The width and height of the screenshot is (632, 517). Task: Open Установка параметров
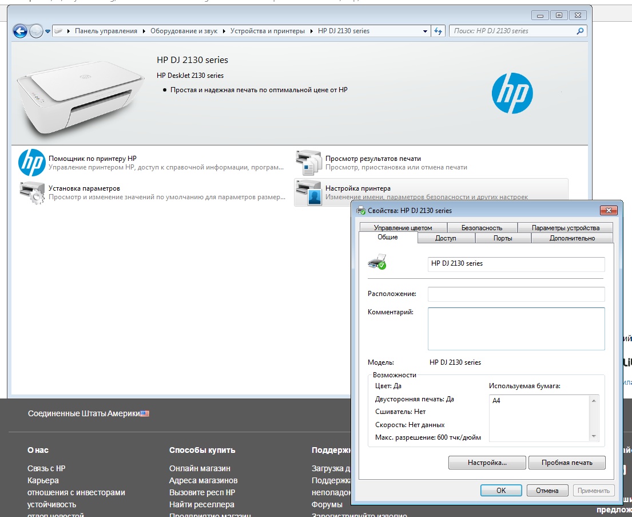[x=84, y=188]
